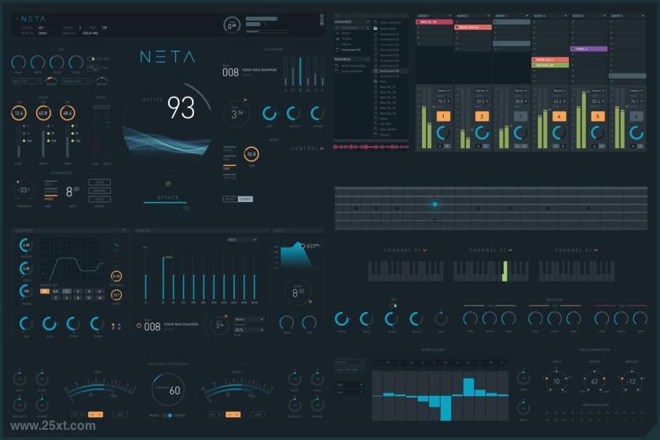The width and height of the screenshot is (660, 440).
Task: Click the highlighted blue dot on the guitar fretboard
Action: [x=434, y=204]
